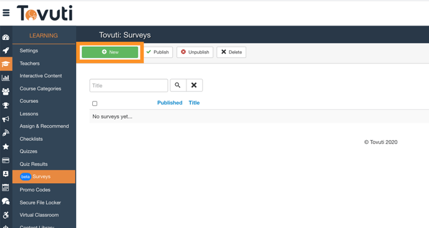The height and width of the screenshot is (228, 429).
Task: Open the rocket launch sidebar icon
Action: pyautogui.click(x=6, y=50)
